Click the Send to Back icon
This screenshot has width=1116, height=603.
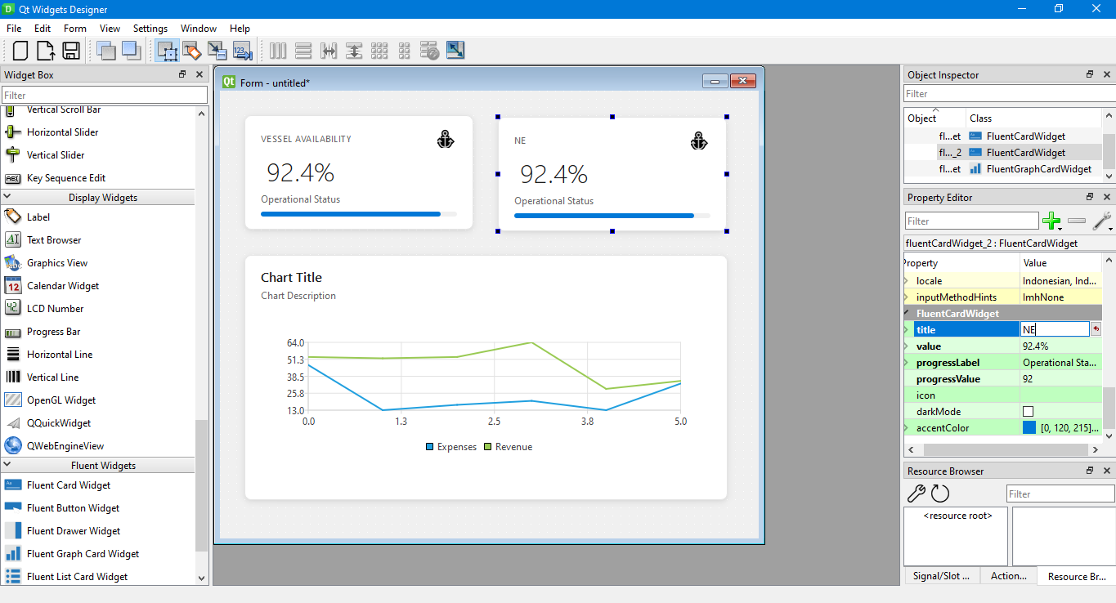tap(105, 51)
